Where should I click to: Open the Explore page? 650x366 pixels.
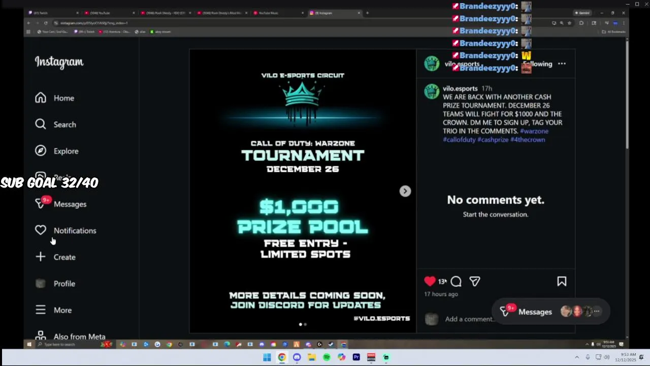coord(56,151)
